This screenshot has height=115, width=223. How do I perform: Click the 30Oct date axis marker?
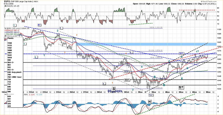tap(126, 92)
